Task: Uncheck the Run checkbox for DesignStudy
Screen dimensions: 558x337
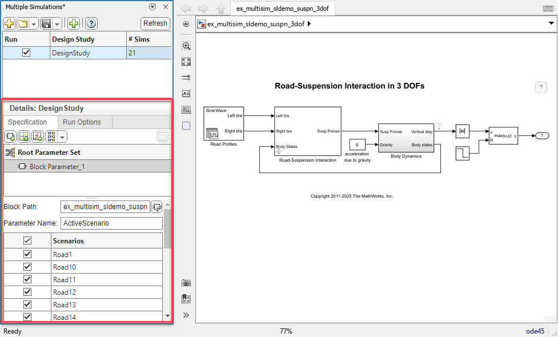Action: point(26,53)
